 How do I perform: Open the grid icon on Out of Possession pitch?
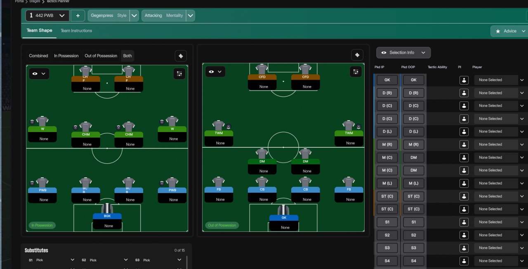coord(356,72)
